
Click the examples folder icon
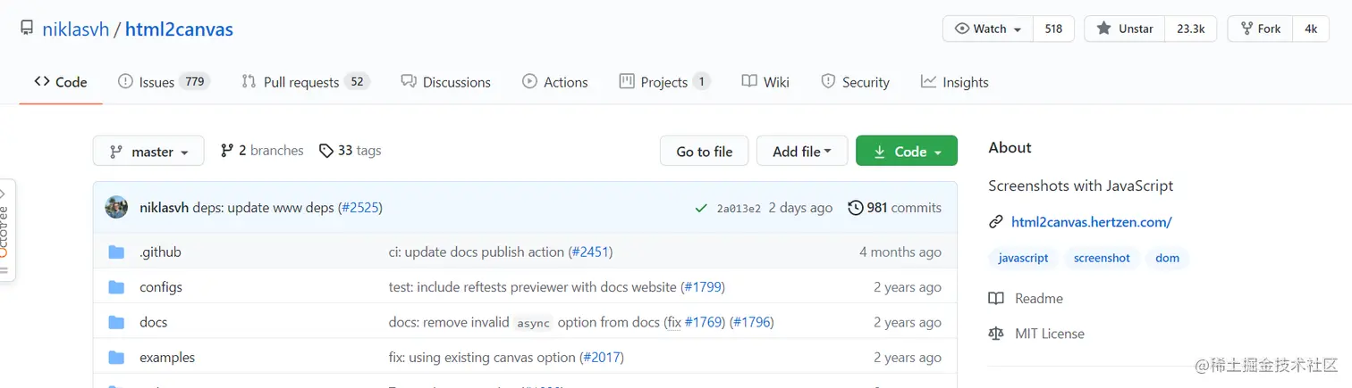116,358
